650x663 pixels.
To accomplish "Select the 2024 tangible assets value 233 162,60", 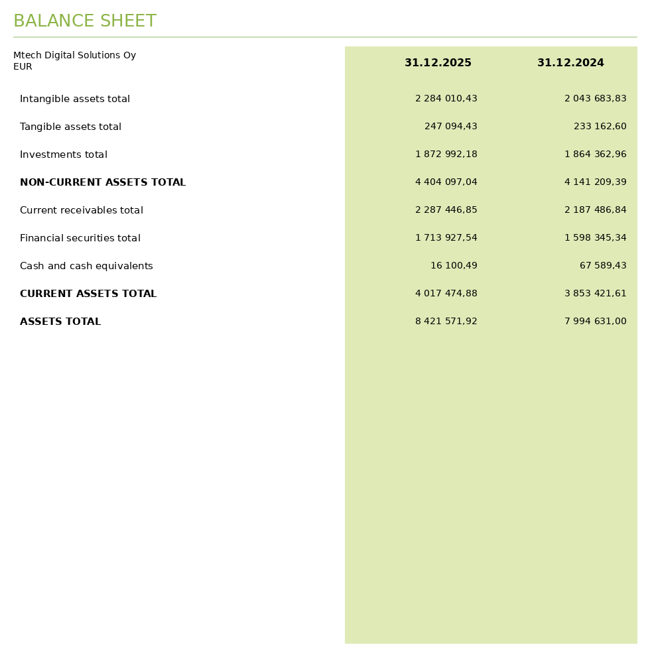I will [x=600, y=127].
